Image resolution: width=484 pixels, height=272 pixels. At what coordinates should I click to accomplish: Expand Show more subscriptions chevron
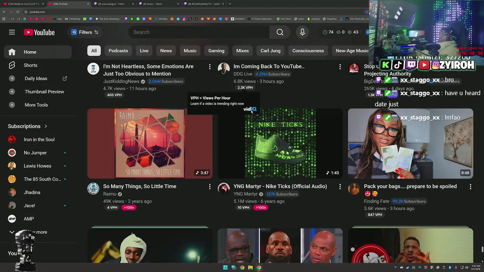click(x=12, y=232)
